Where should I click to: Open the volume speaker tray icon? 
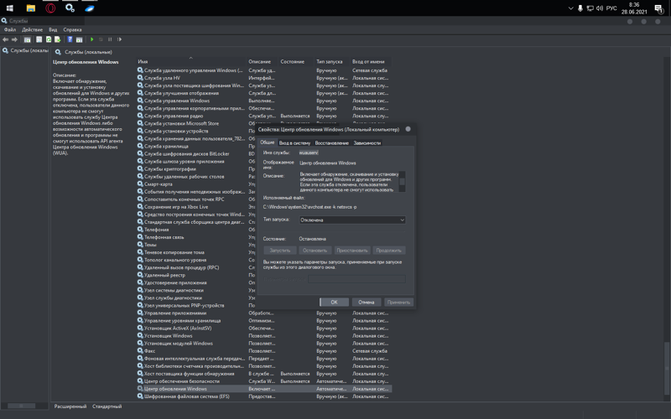coord(600,8)
